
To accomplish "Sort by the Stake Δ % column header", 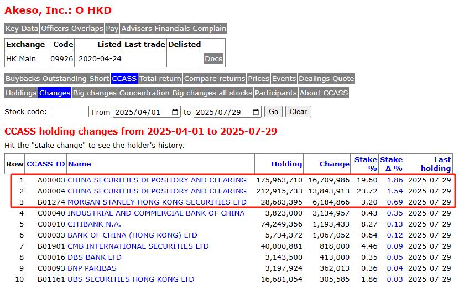I will click(391, 164).
